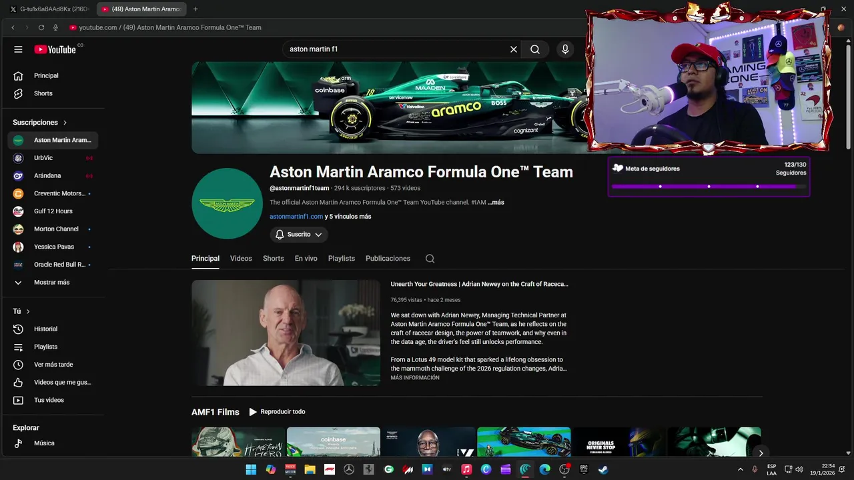
Task: Go to the YouTube home logo
Action: 55,49
